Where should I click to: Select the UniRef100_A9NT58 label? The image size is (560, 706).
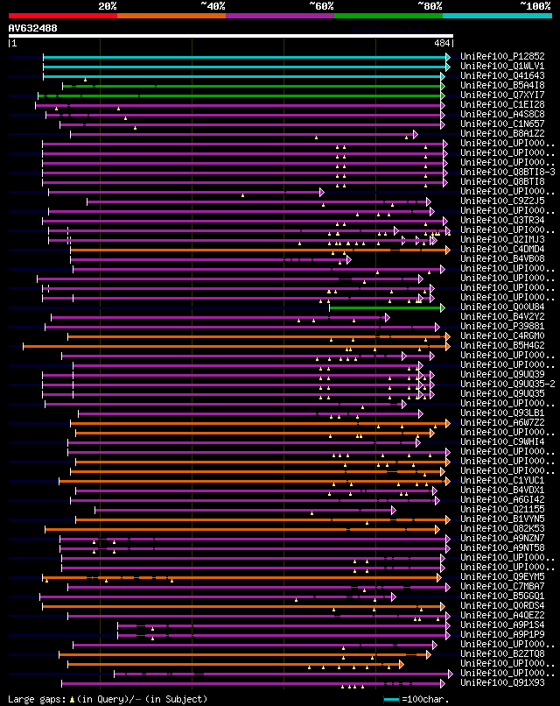(x=502, y=548)
